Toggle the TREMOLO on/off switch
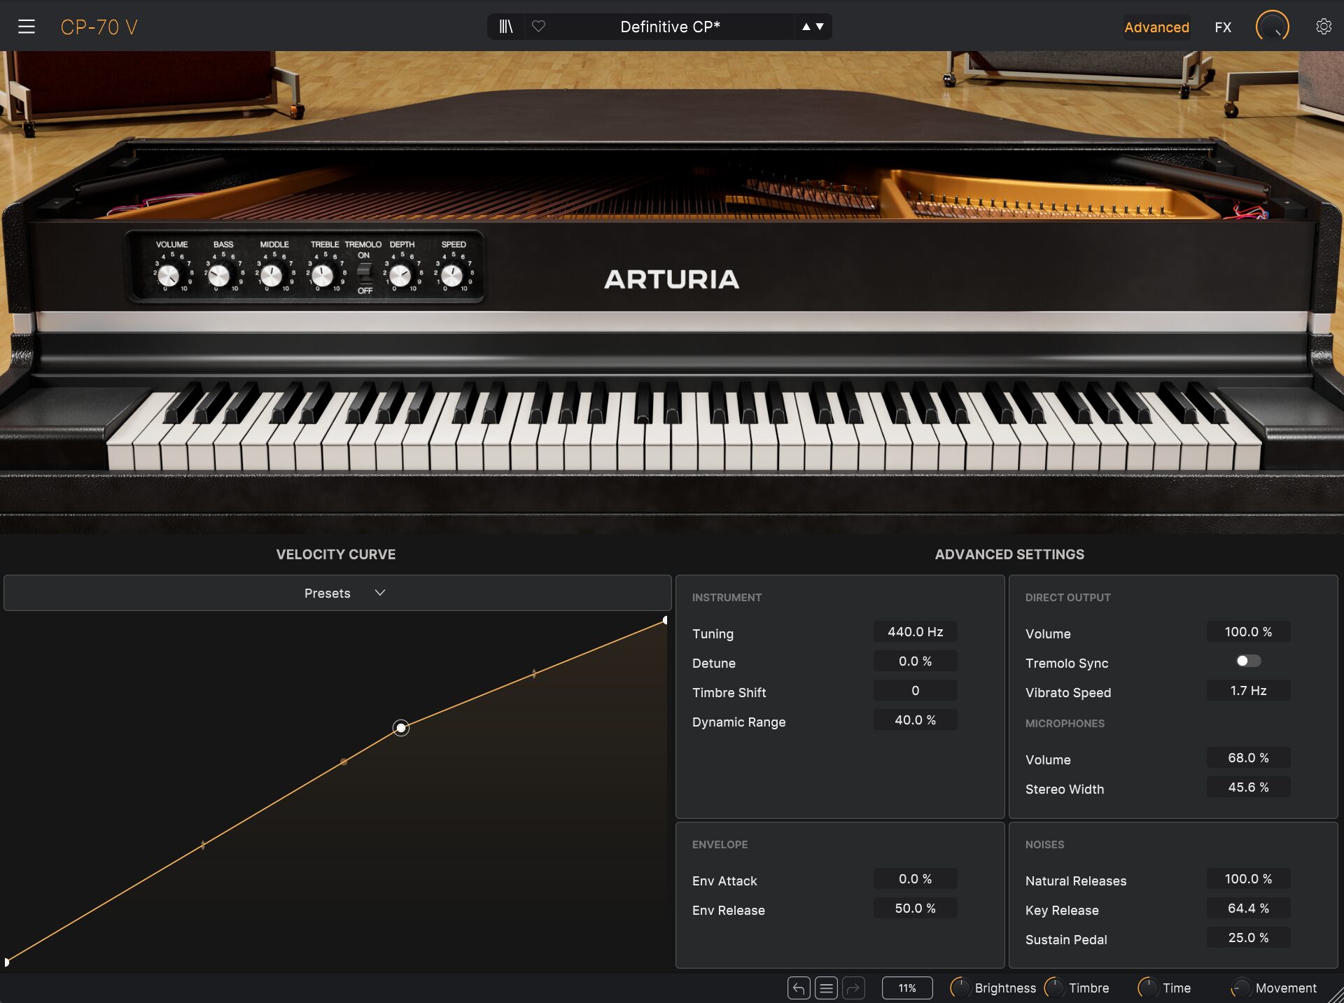 (364, 273)
